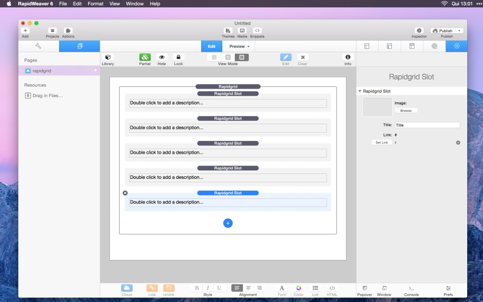This screenshot has width=483, height=302.
Task: Open the Stacks Library
Action: [x=108, y=57]
